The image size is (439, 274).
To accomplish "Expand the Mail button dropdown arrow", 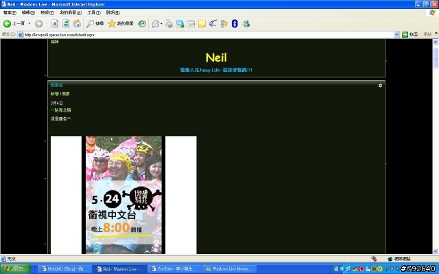I will (x=161, y=24).
